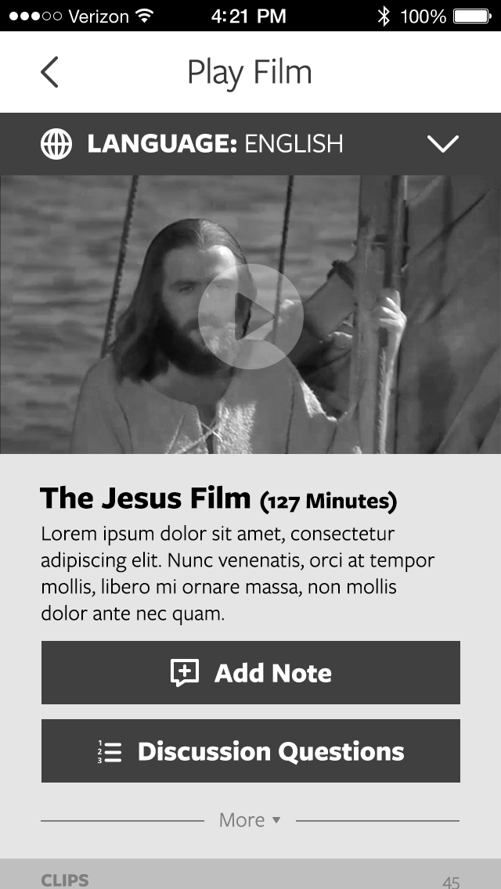Screen dimensions: 501x889
Task: Expand the language dropdown chevron
Action: pos(442,144)
